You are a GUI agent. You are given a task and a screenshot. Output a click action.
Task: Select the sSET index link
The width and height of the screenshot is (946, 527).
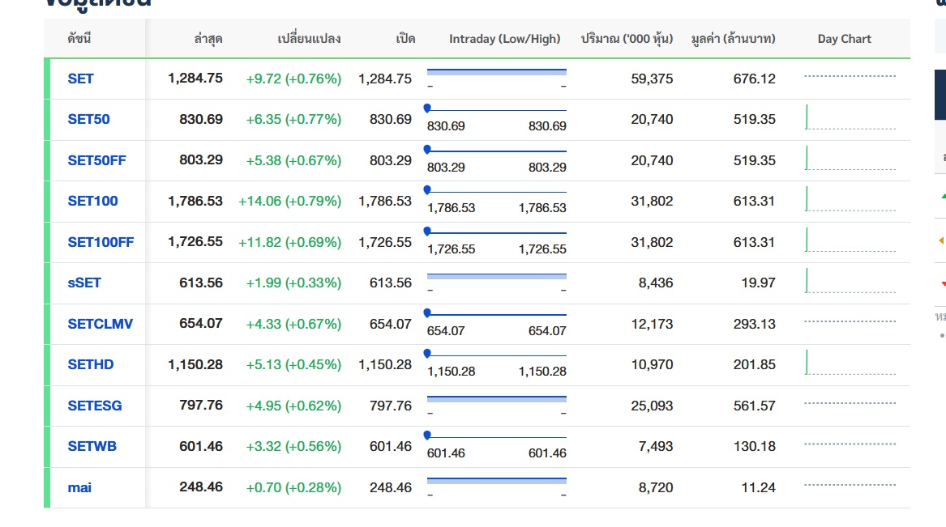(x=84, y=283)
